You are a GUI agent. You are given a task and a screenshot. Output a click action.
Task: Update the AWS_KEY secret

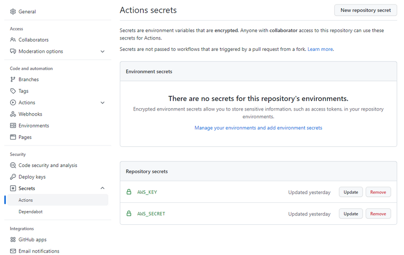[351, 192]
